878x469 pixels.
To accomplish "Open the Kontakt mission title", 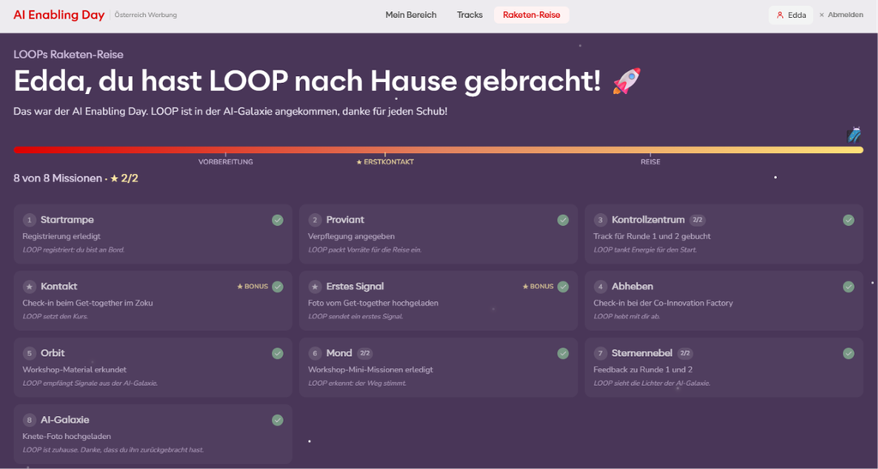I will point(59,287).
